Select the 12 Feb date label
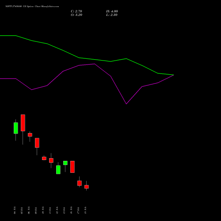This screenshot has height=221, width=221. pyautogui.click(x=57, y=210)
